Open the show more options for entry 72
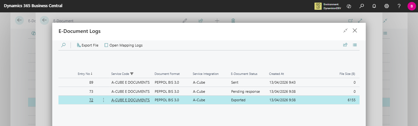This screenshot has height=126, width=418. click(104, 100)
